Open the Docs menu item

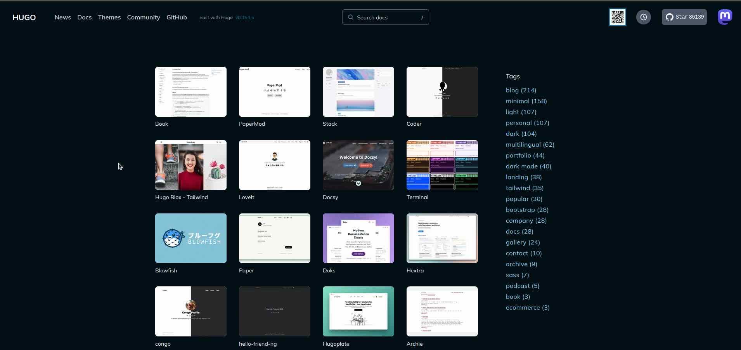pos(85,17)
